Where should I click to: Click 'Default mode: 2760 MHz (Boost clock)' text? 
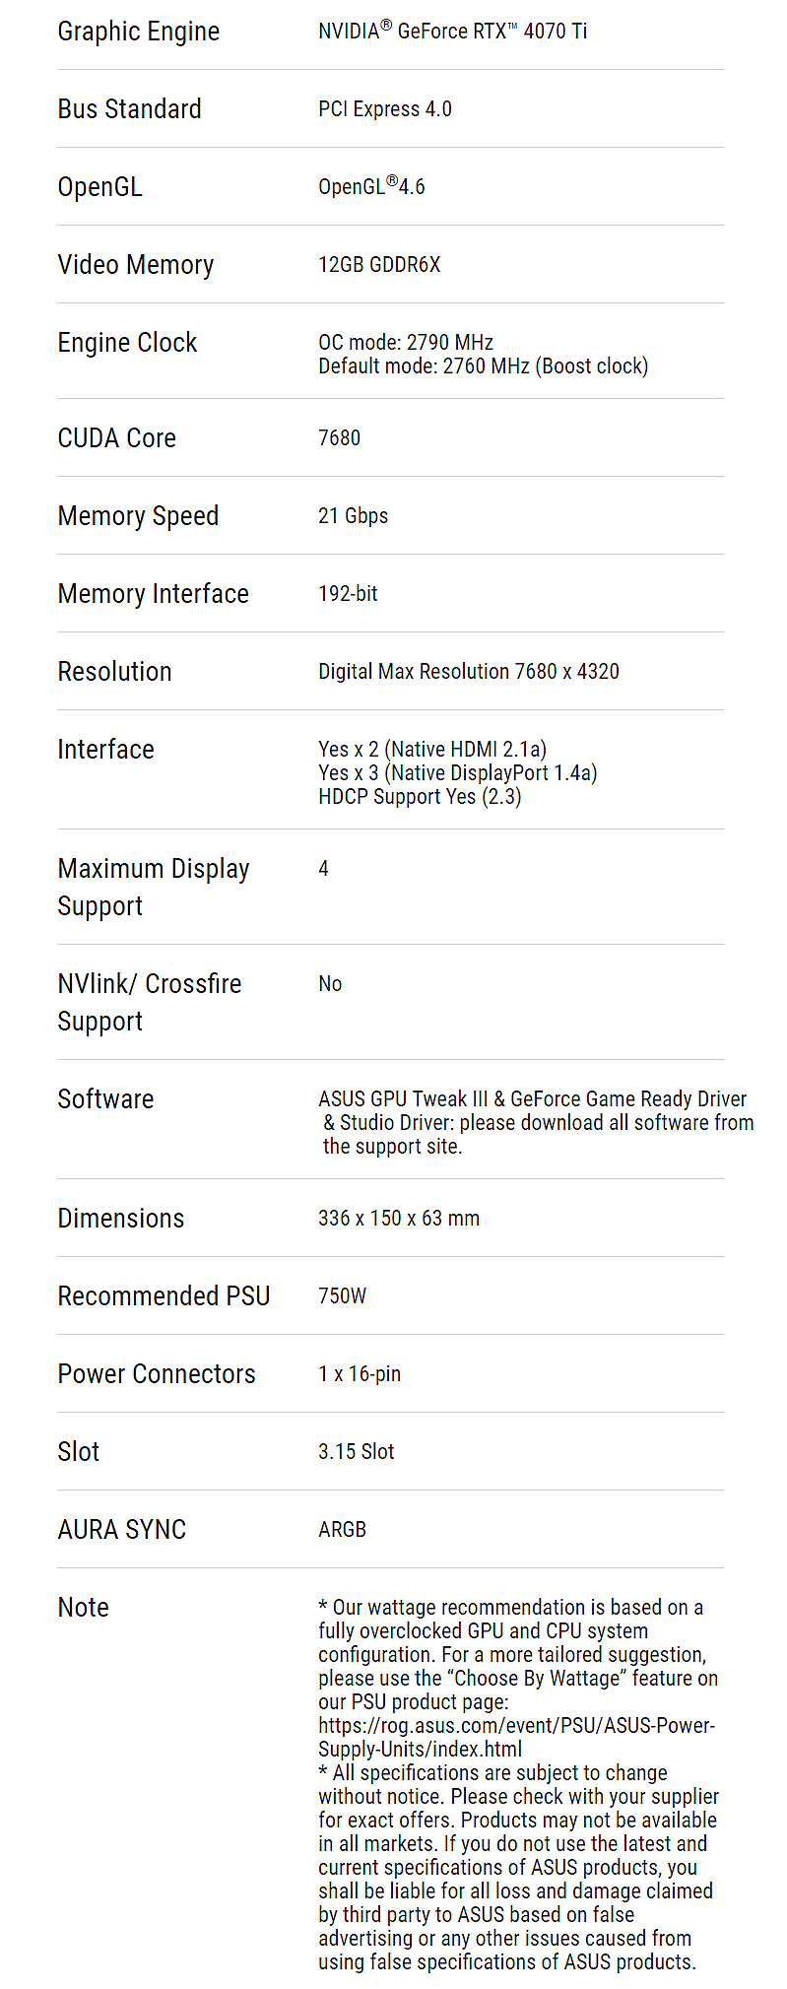(484, 366)
